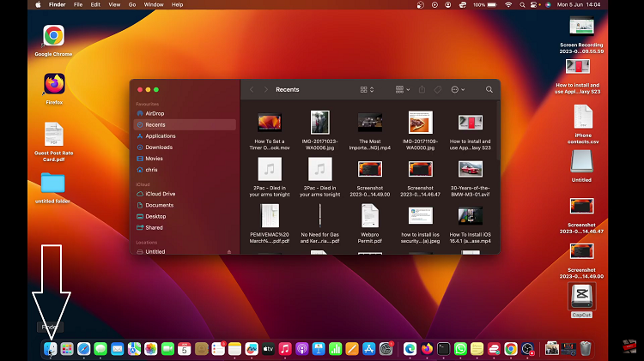Select Movies in Finder sidebar
644x361 pixels.
[185, 159]
